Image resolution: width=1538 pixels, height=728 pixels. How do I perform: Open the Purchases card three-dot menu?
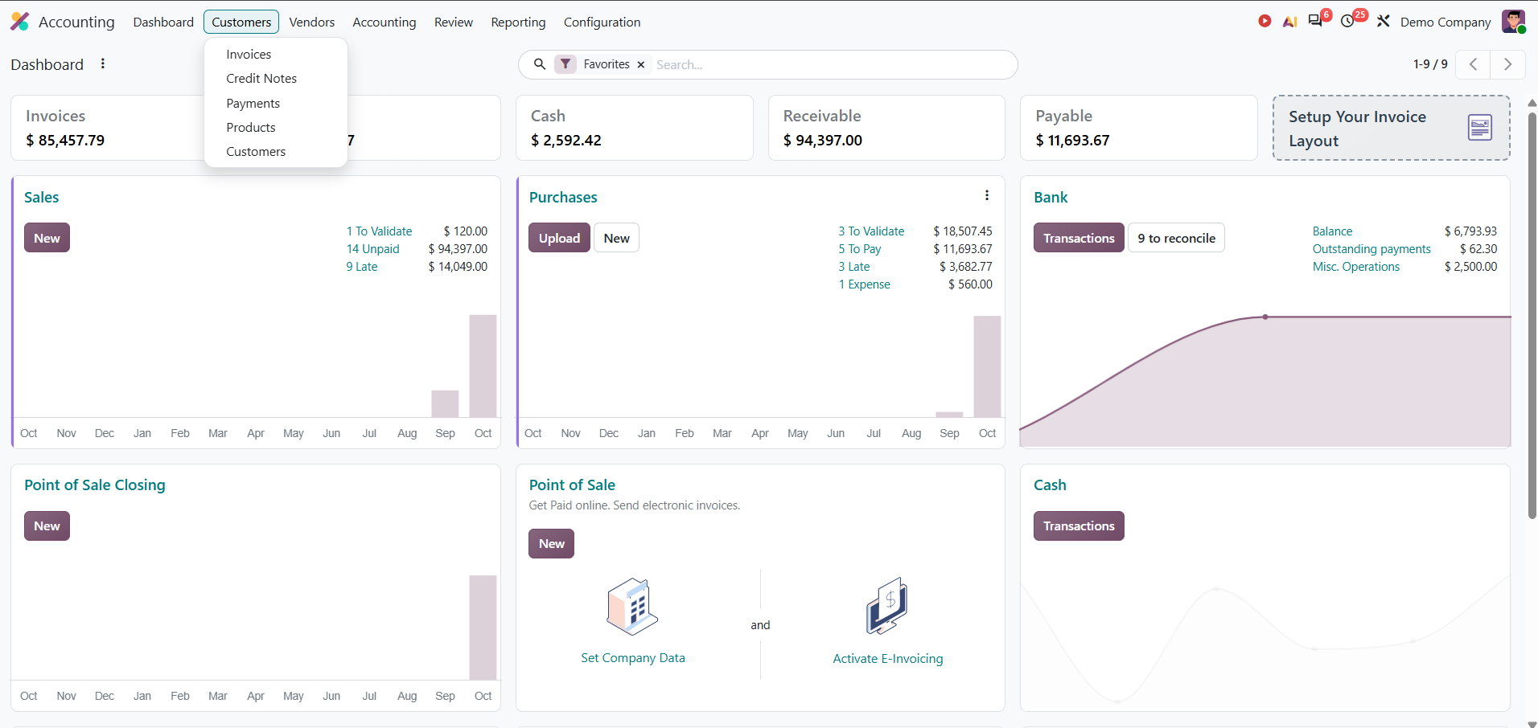(x=987, y=195)
